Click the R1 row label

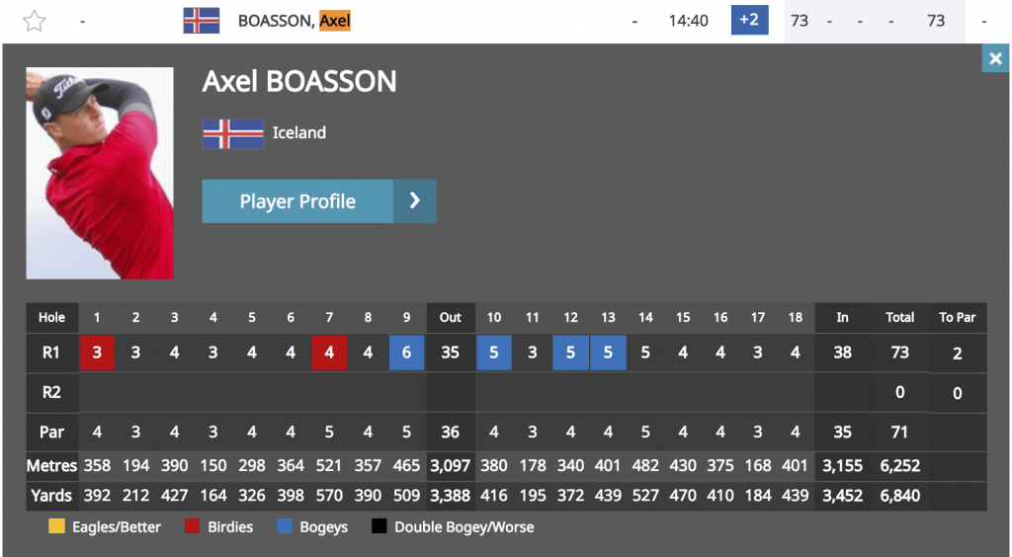(x=51, y=353)
